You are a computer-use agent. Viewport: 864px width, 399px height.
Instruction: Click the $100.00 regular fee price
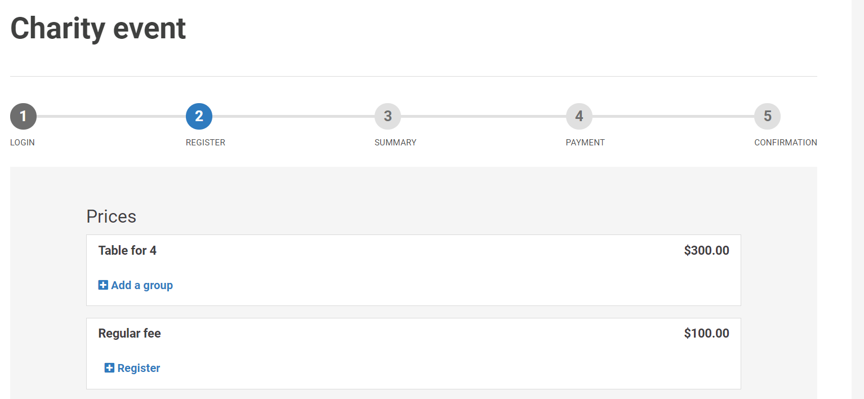[706, 333]
